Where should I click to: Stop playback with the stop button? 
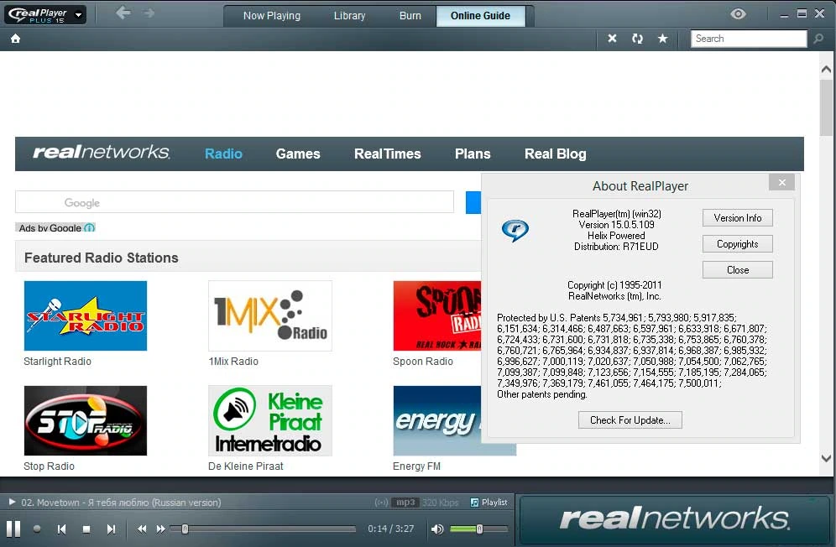pyautogui.click(x=86, y=529)
